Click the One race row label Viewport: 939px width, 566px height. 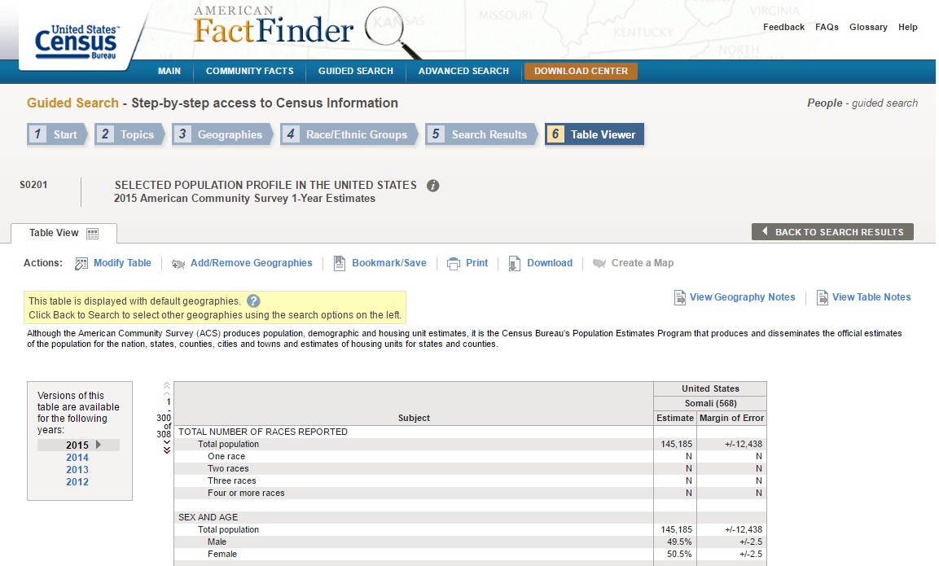[226, 456]
